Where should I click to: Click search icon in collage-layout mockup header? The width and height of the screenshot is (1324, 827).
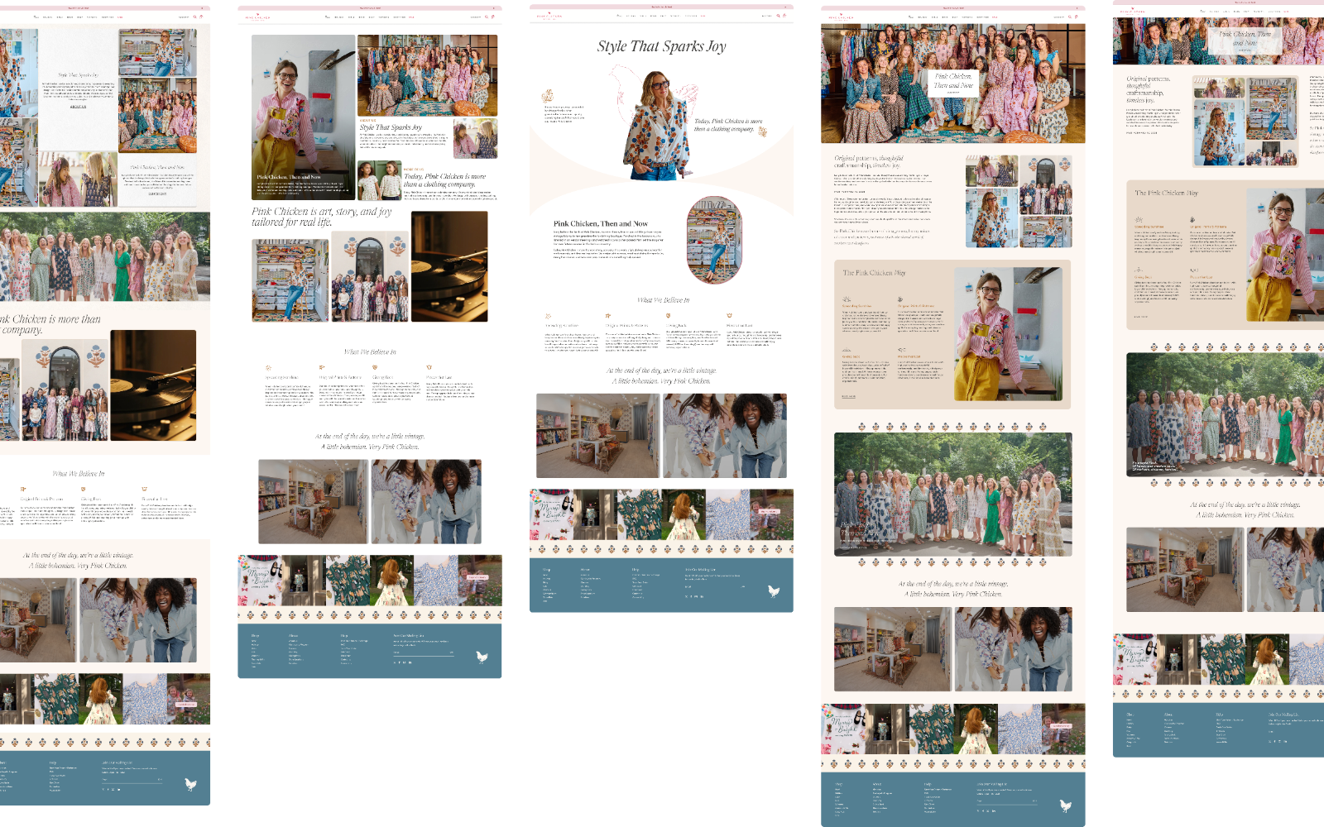(x=487, y=17)
